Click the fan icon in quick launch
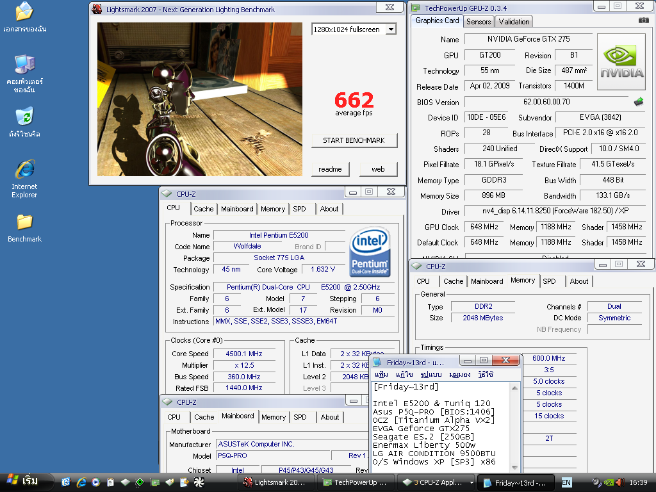The height and width of the screenshot is (492, 656). [x=199, y=482]
